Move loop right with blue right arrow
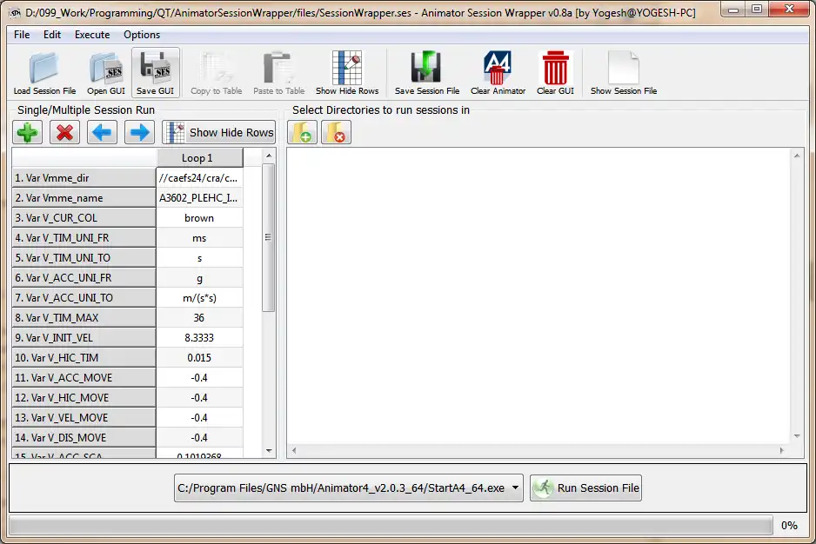 point(139,133)
